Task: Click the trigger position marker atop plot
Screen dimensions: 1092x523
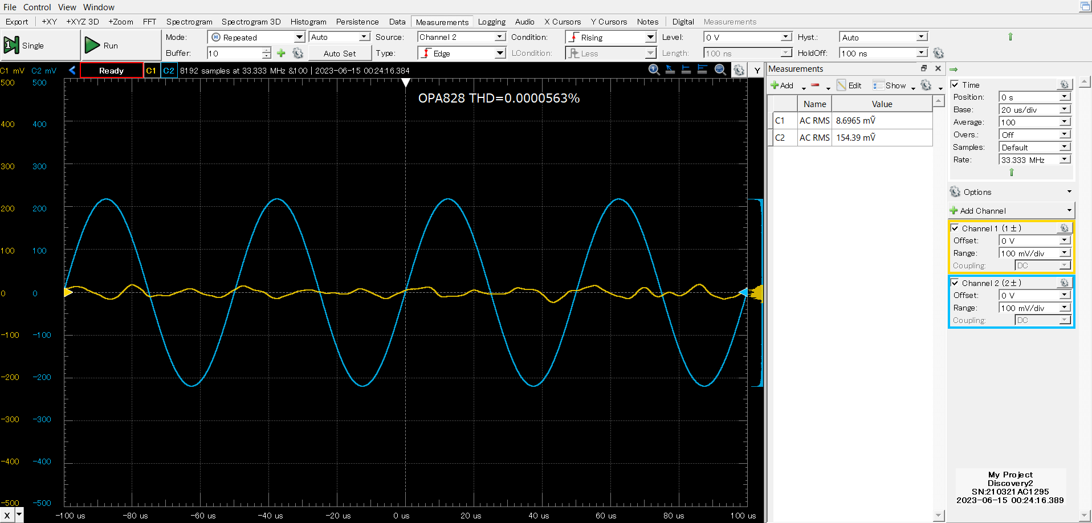Action: pyautogui.click(x=405, y=83)
